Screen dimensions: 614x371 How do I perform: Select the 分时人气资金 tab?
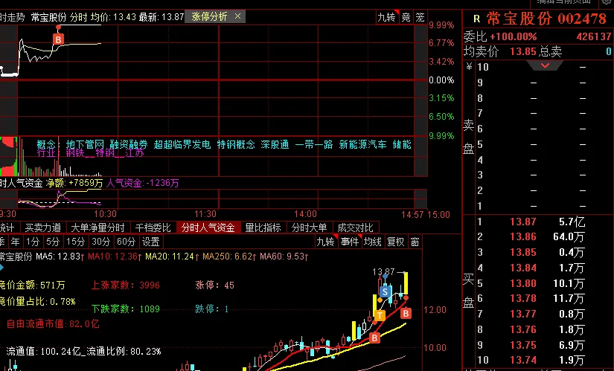[208, 228]
